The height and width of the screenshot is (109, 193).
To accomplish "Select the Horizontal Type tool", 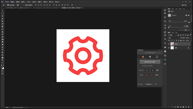I will [3, 49].
